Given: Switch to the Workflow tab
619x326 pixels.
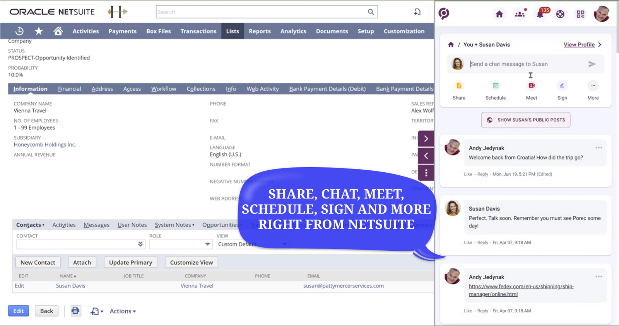Looking at the screenshot, I should (x=164, y=89).
